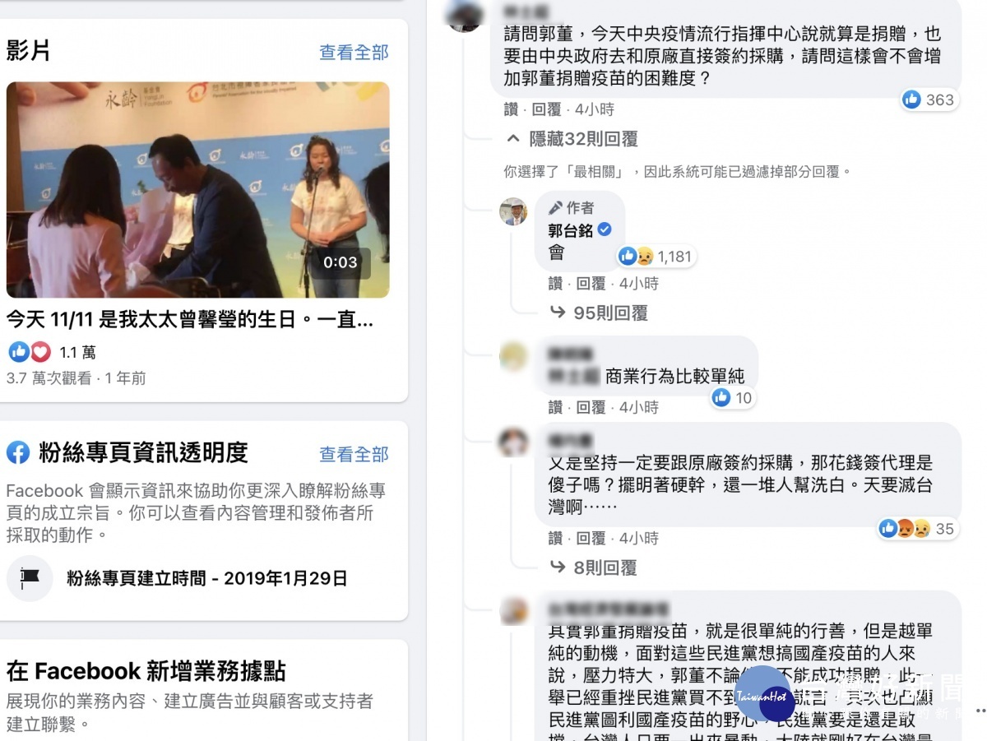
Task: Click the blue verified badge beside 郭台銘
Action: tap(605, 230)
